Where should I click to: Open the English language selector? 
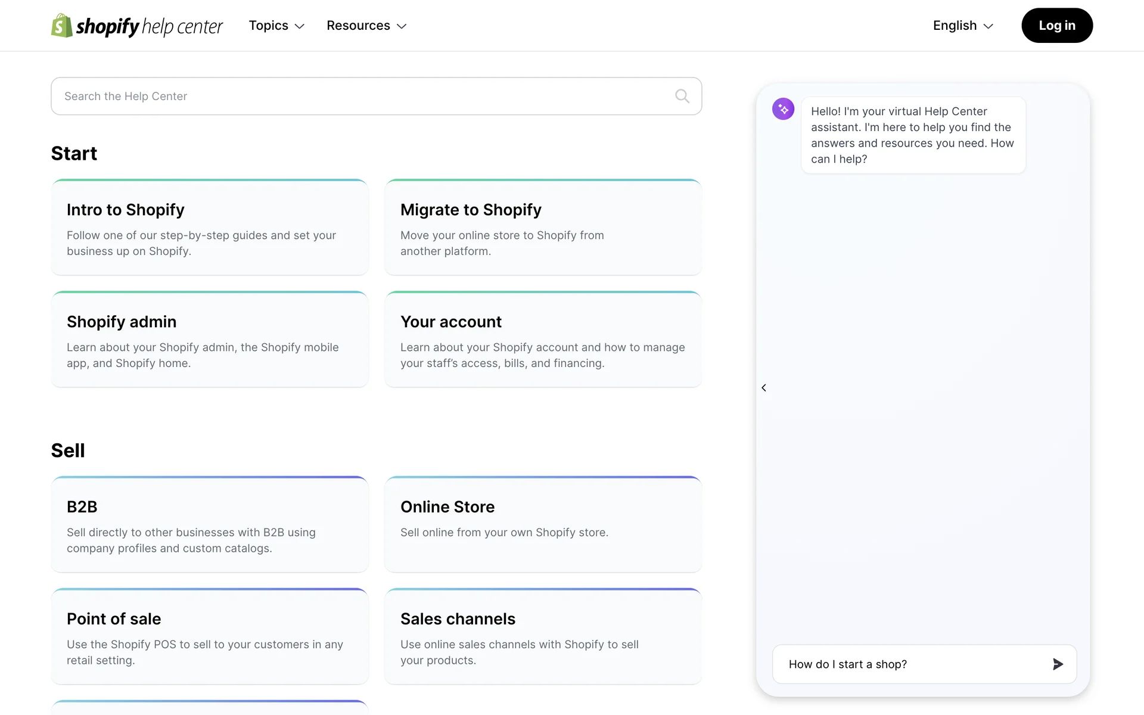pyautogui.click(x=963, y=26)
